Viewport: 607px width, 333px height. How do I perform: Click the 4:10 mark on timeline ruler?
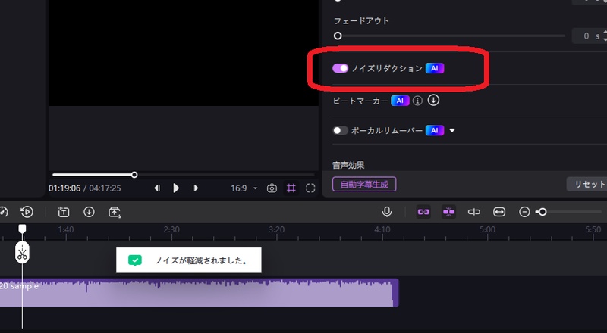(x=382, y=229)
